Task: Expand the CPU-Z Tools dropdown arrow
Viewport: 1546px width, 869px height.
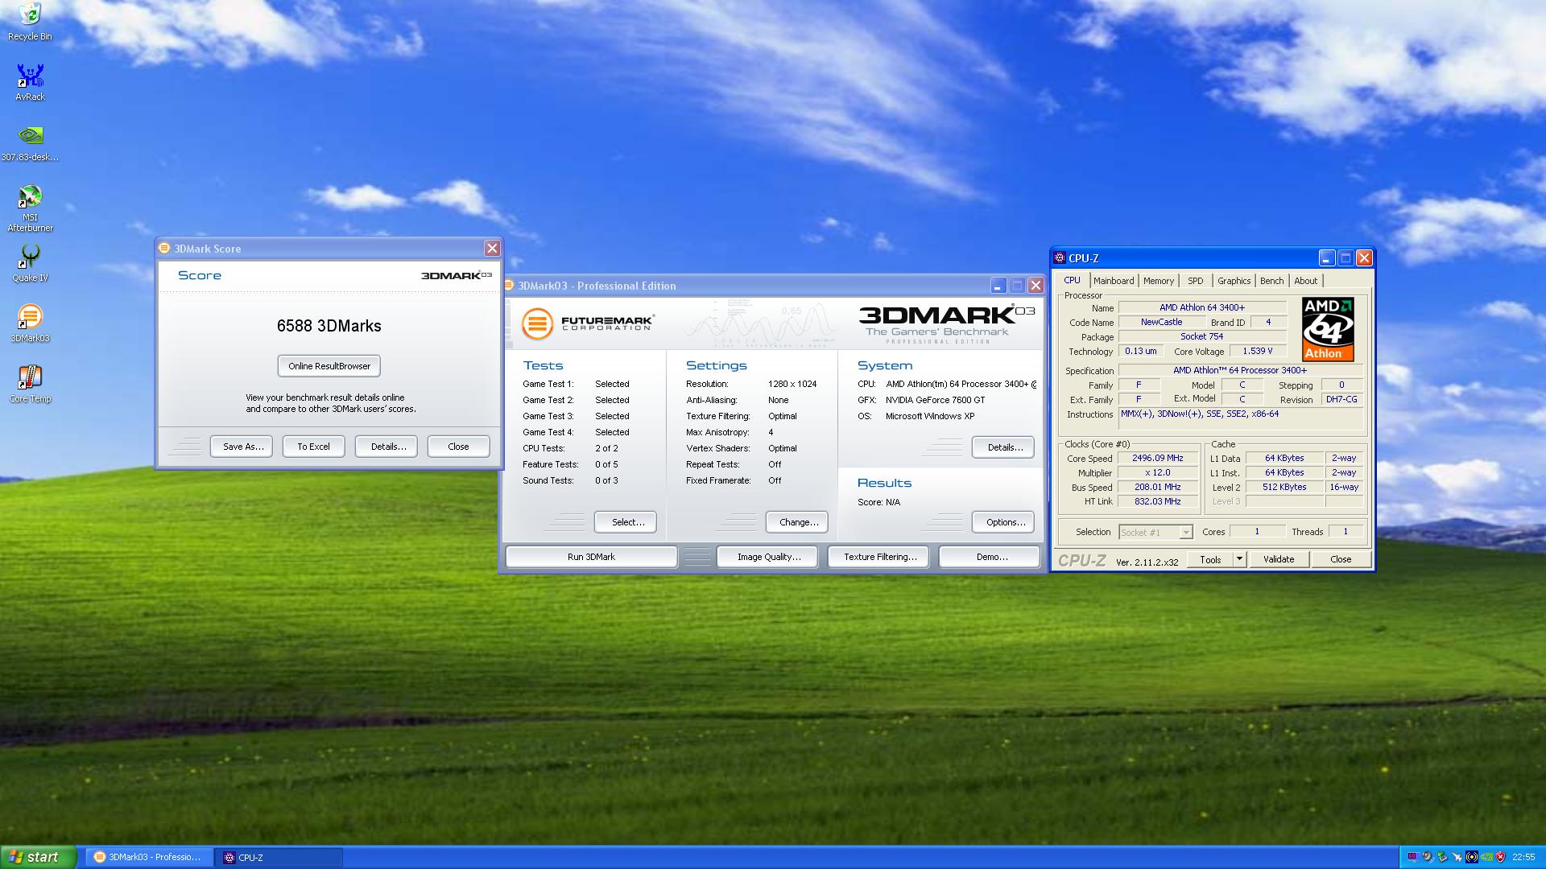Action: pos(1239,559)
